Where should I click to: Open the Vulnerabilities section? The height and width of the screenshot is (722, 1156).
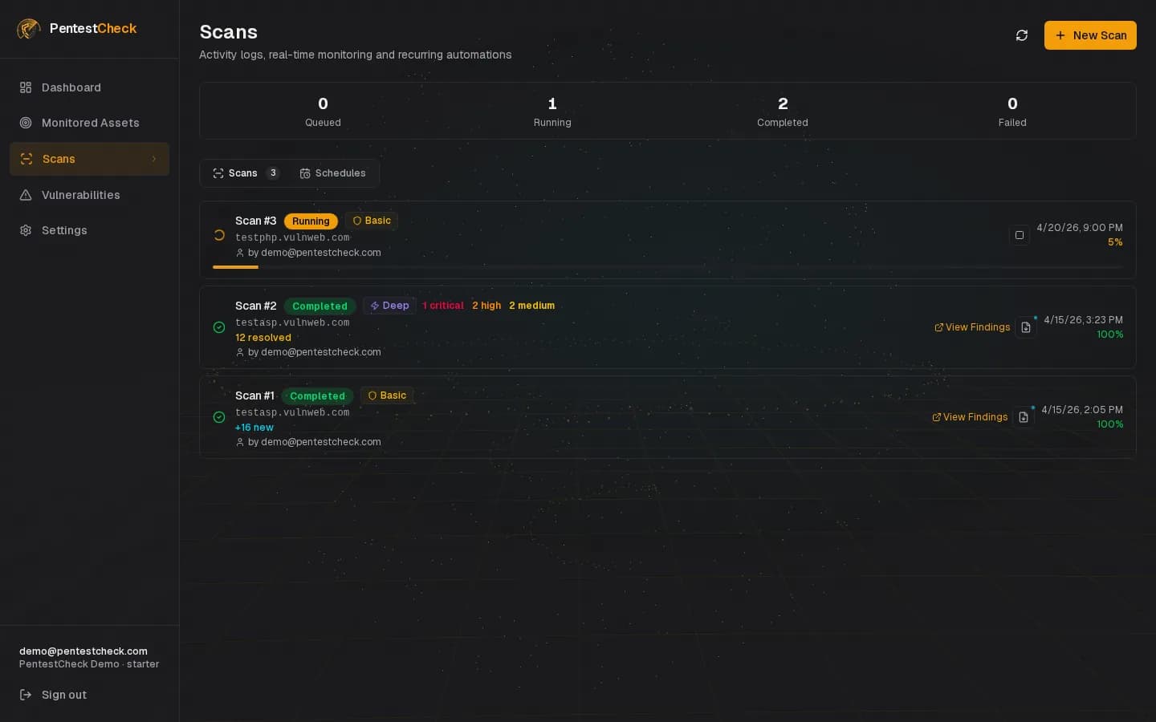(89, 195)
